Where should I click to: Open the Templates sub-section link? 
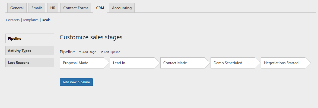tap(31, 20)
